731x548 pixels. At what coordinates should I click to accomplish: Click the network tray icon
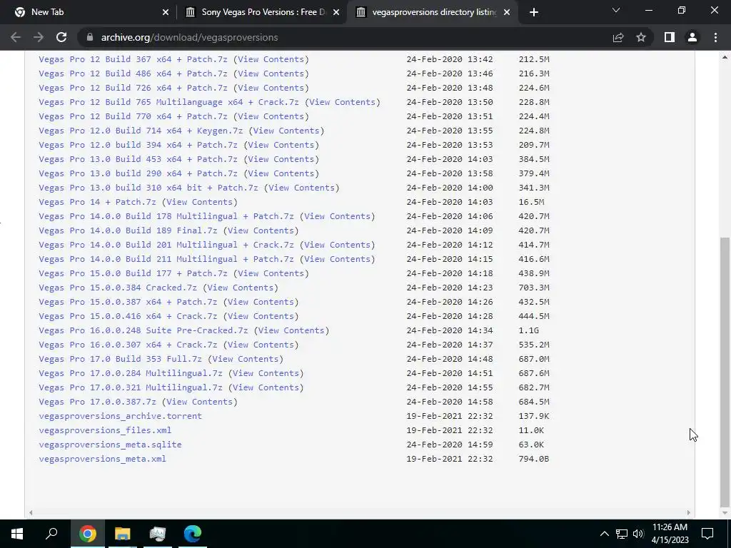pyautogui.click(x=622, y=534)
